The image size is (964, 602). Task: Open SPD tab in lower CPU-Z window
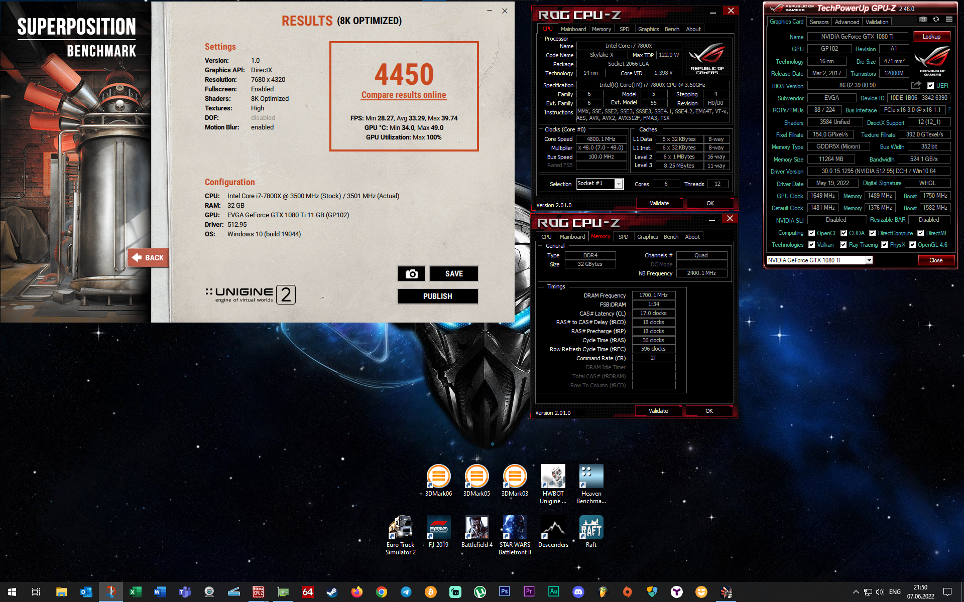click(x=623, y=237)
